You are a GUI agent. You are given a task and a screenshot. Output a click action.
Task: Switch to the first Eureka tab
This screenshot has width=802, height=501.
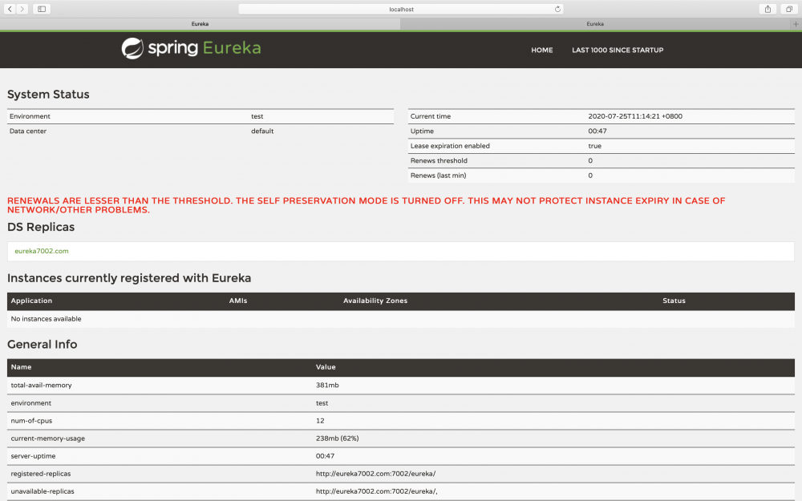(x=200, y=24)
